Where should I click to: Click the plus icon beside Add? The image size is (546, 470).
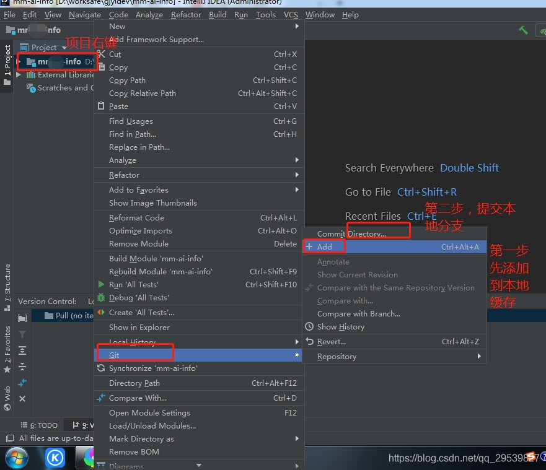[309, 246]
